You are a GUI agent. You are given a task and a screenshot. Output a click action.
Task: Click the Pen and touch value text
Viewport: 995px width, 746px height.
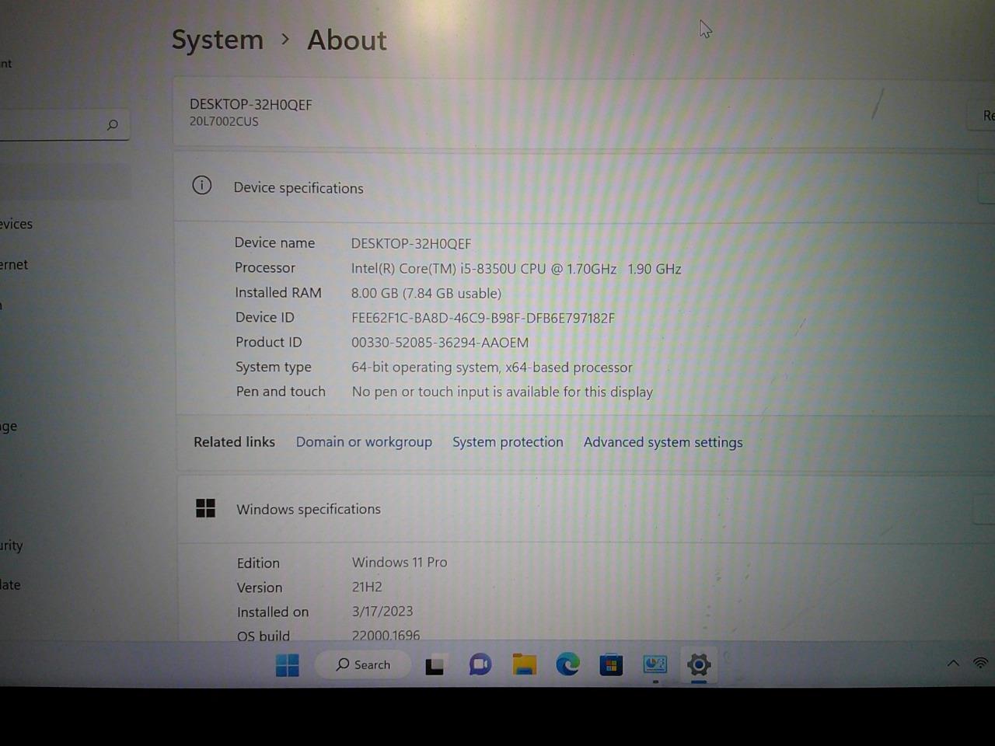(x=502, y=392)
